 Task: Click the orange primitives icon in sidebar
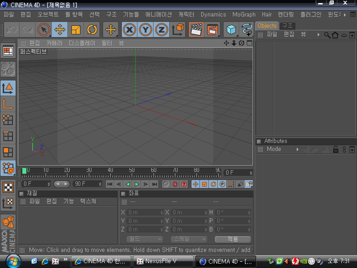[x=8, y=222]
